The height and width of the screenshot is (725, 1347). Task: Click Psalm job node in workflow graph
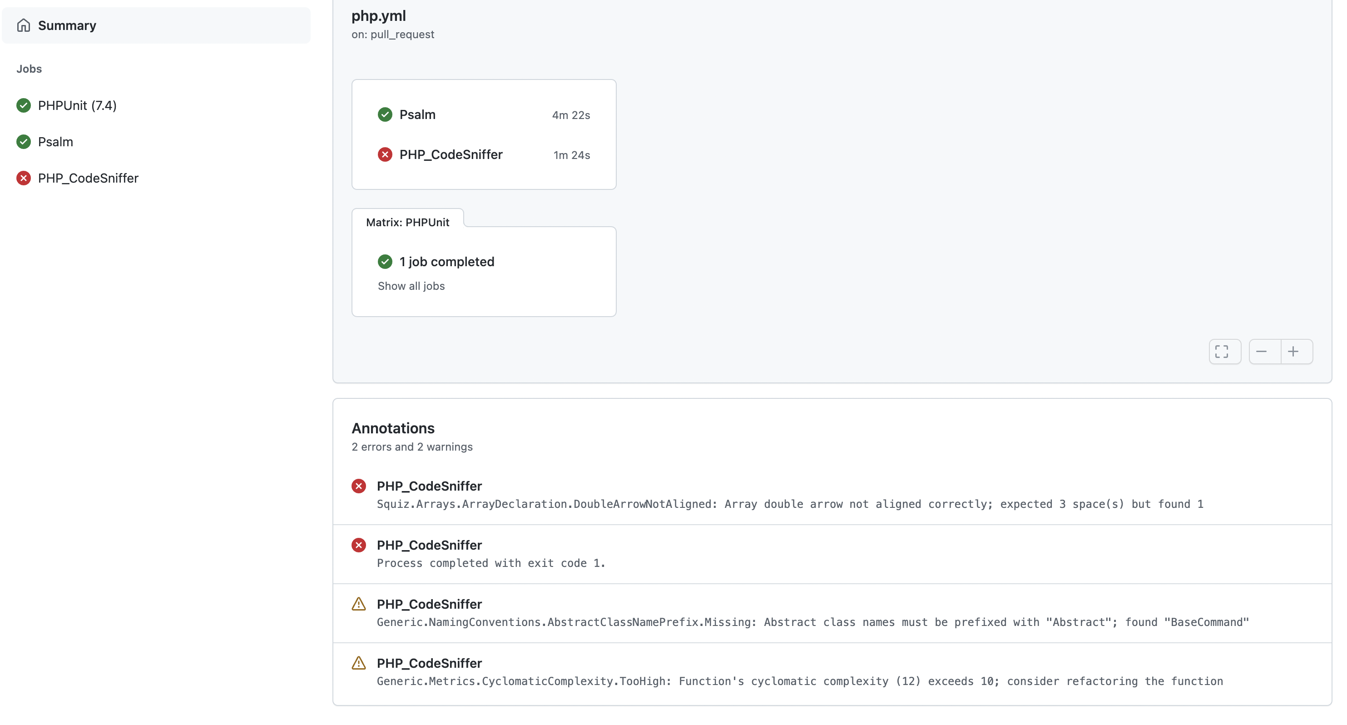tap(417, 114)
